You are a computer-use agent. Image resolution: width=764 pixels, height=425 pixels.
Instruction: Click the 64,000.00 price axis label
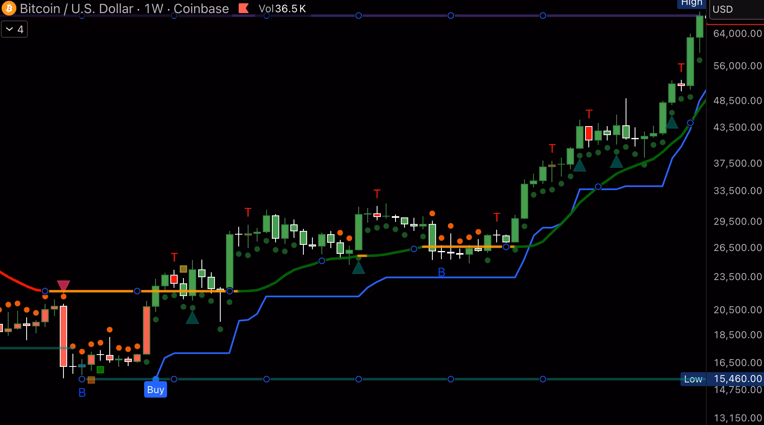(737, 34)
